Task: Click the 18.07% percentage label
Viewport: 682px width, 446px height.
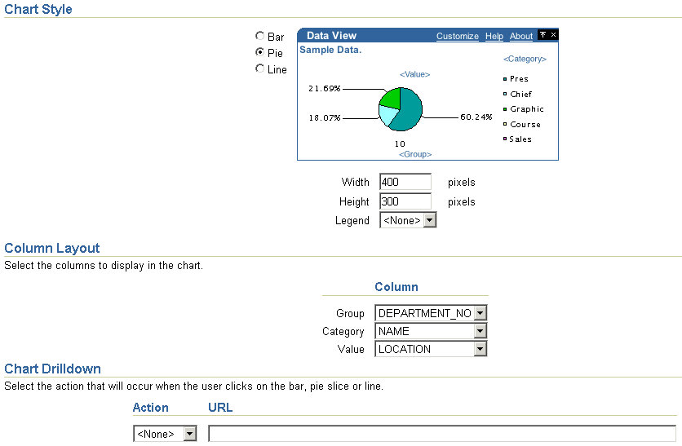Action: (x=325, y=117)
